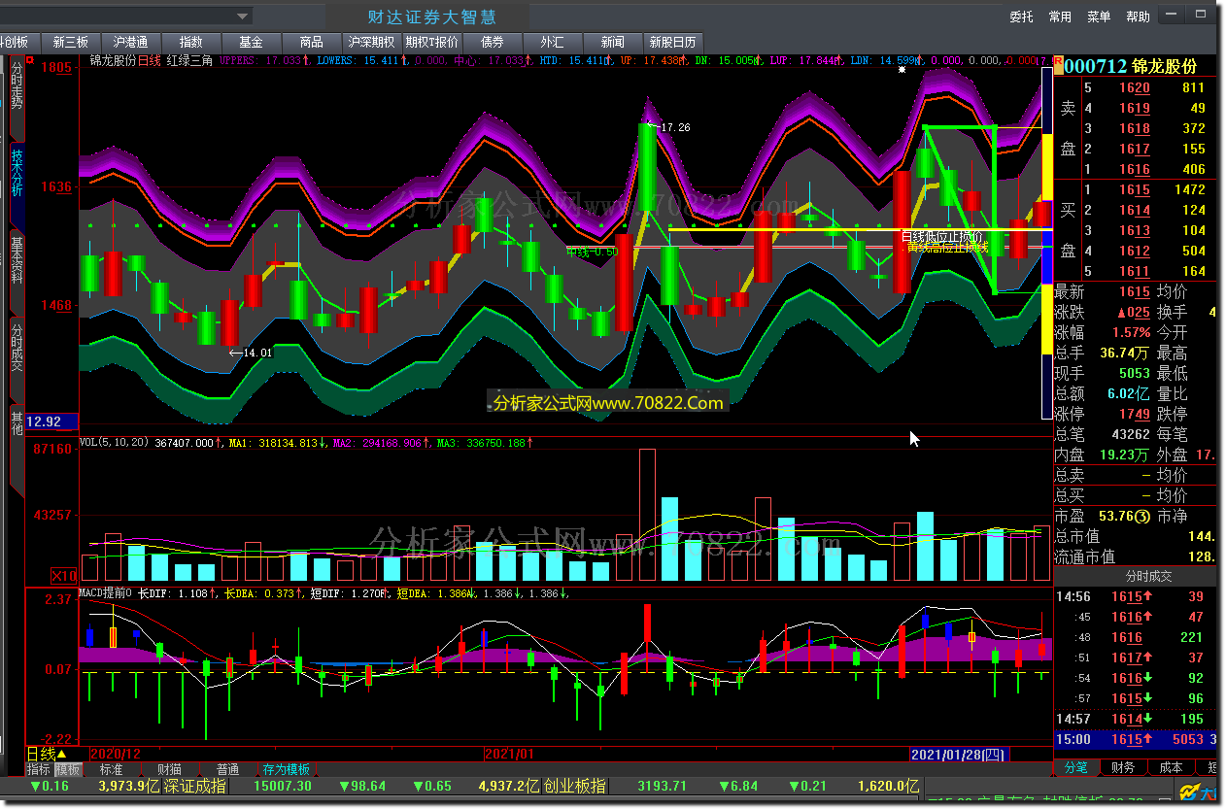Click the small red icon left of 000712
The image size is (1226, 809).
coord(1059,65)
